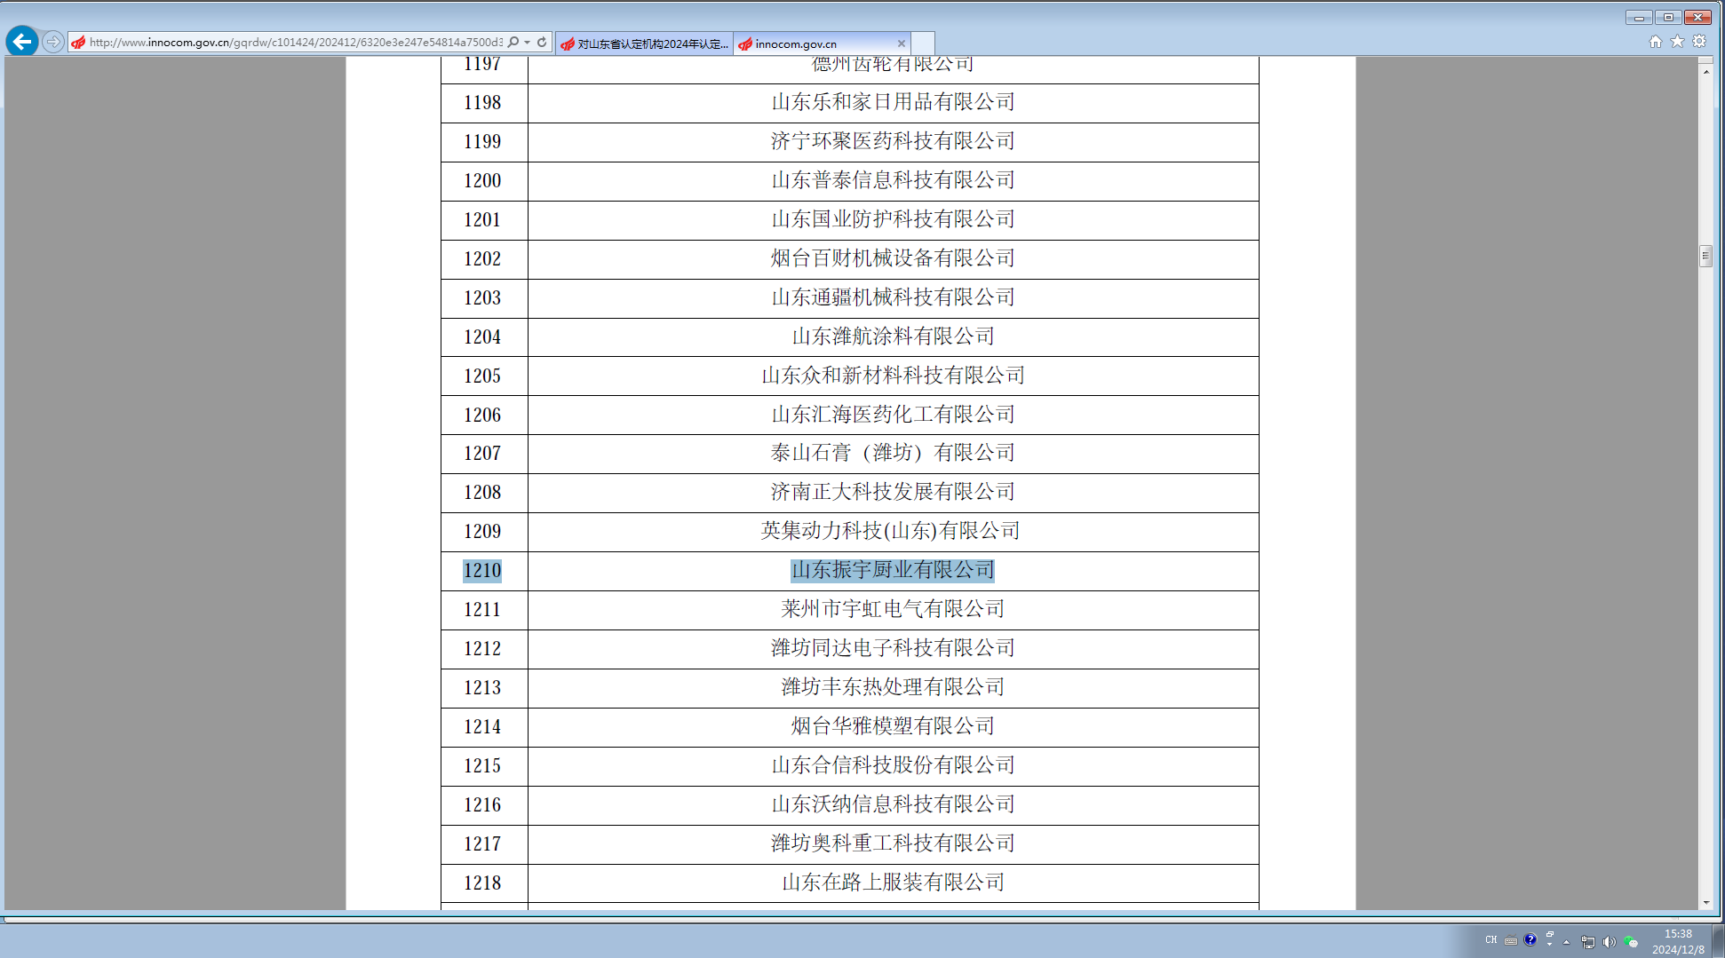The image size is (1725, 958).
Task: Click company name 山东沃纳信息科技有限公司
Action: [x=893, y=804]
